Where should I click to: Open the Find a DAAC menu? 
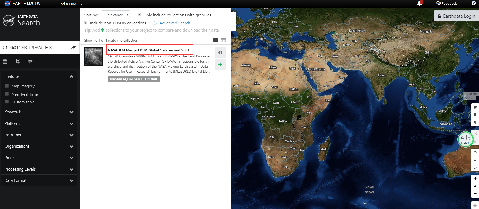coord(70,4)
